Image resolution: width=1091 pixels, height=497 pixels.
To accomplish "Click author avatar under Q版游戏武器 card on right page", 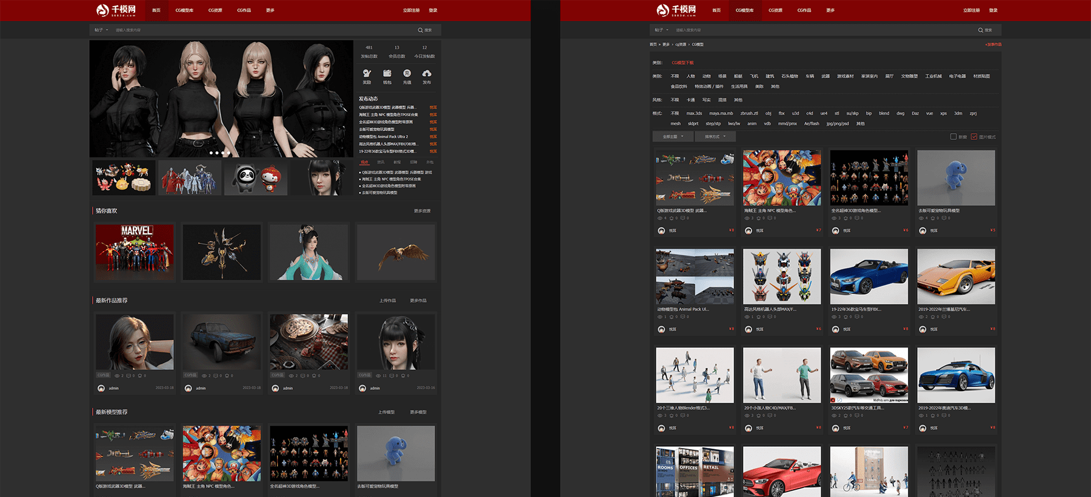I will [661, 231].
